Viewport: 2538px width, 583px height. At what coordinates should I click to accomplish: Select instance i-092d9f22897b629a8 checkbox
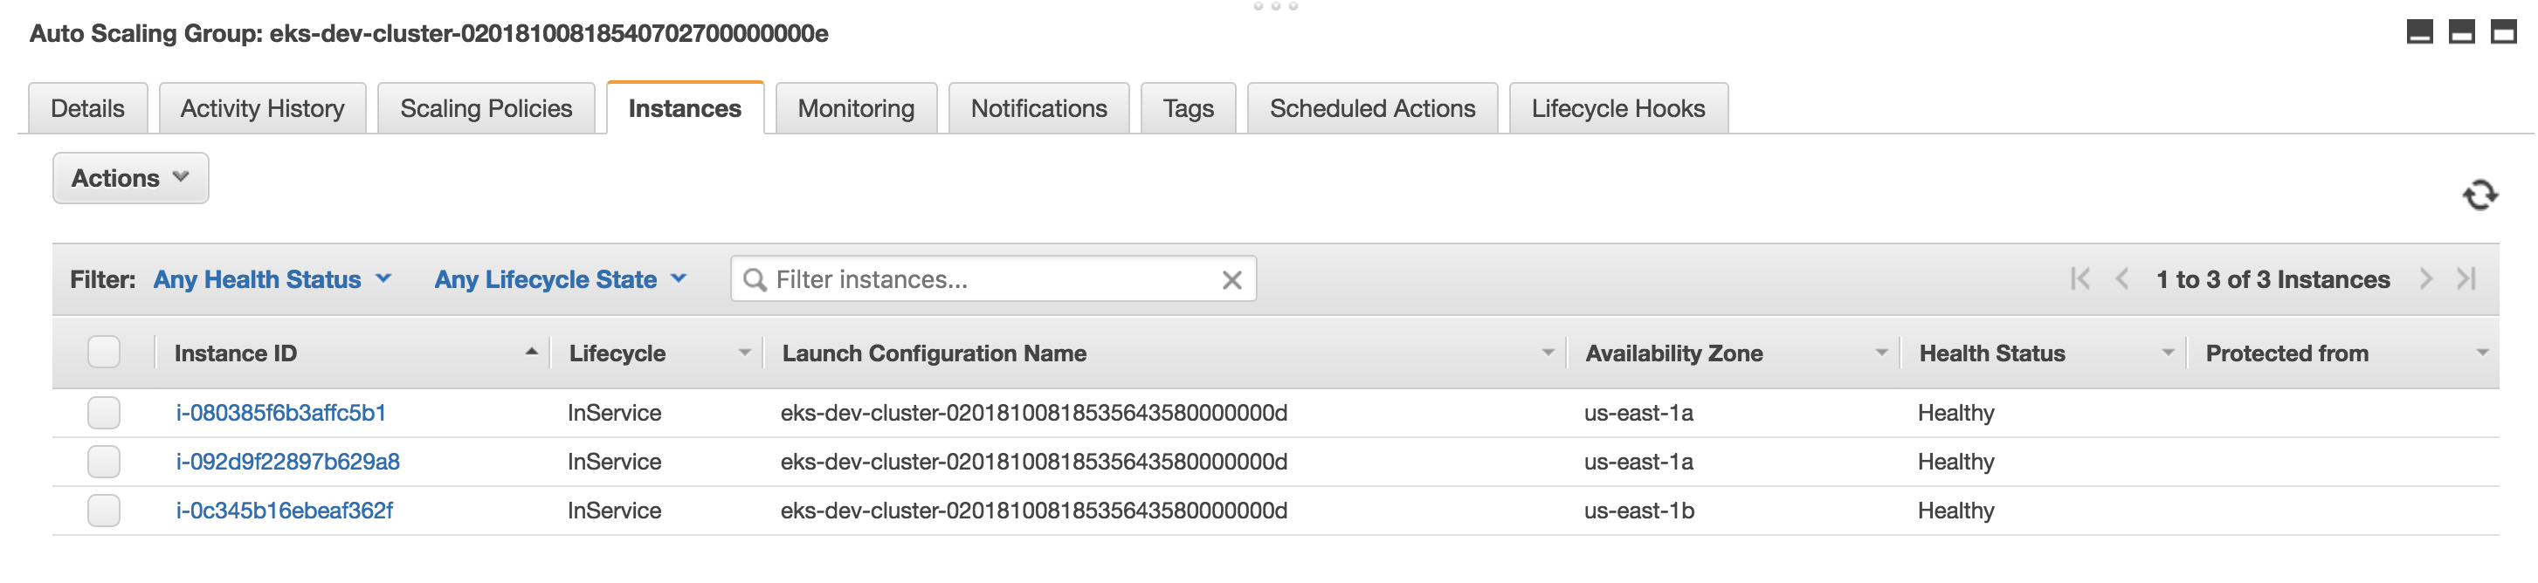103,462
